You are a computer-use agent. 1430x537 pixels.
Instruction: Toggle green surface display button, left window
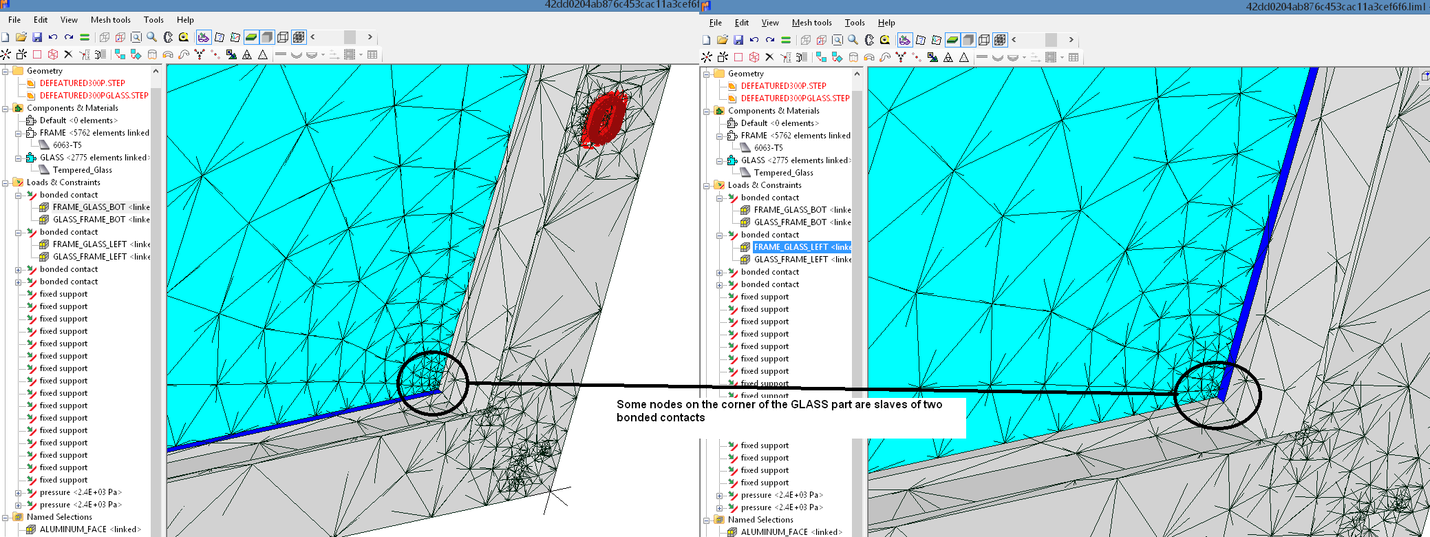251,37
